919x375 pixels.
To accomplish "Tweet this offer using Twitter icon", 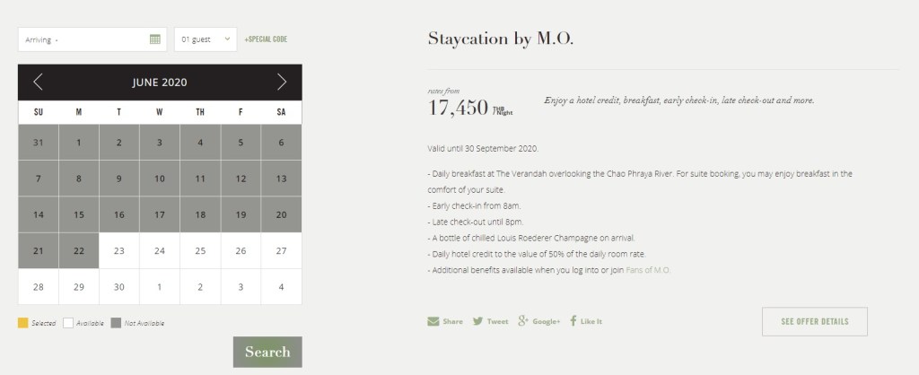I will (x=478, y=321).
